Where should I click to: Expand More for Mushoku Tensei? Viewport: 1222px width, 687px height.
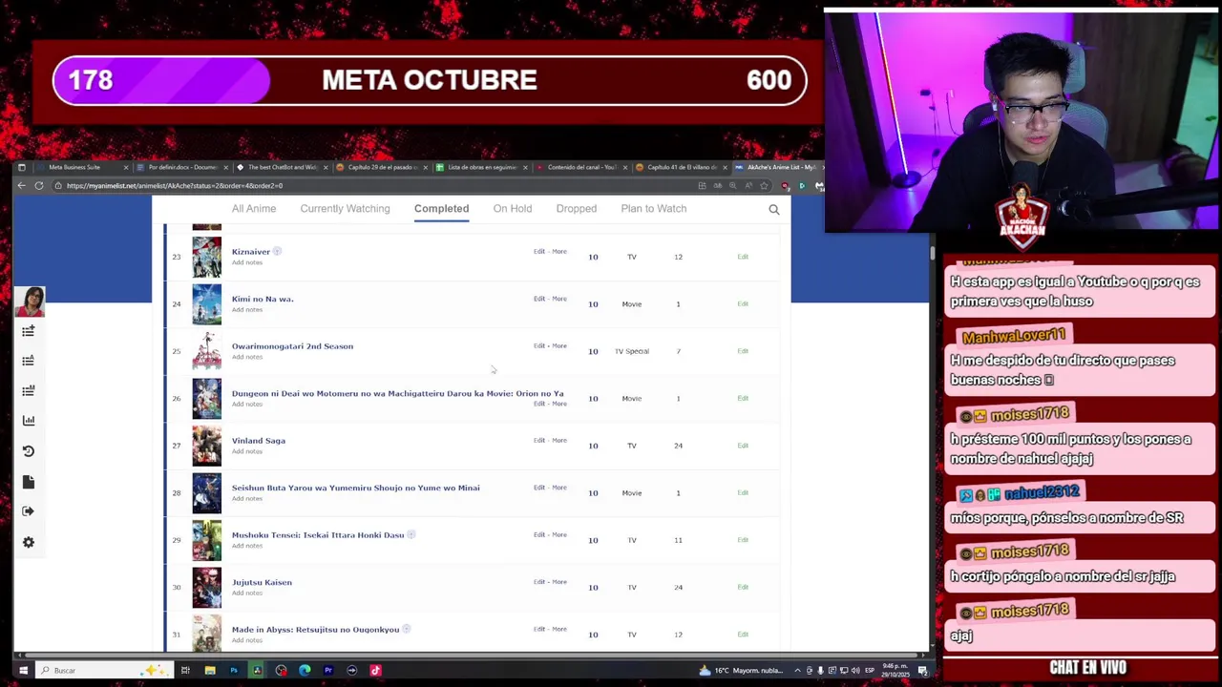click(x=559, y=535)
